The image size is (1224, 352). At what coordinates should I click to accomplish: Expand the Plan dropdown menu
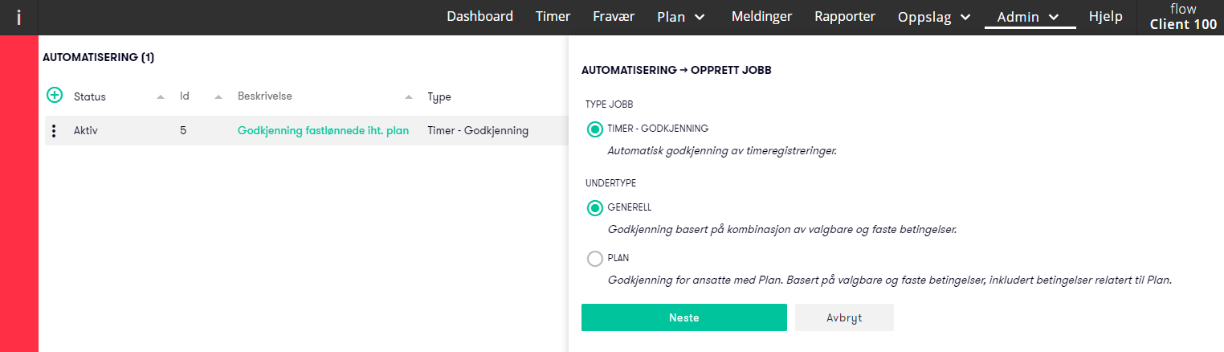pyautogui.click(x=681, y=17)
